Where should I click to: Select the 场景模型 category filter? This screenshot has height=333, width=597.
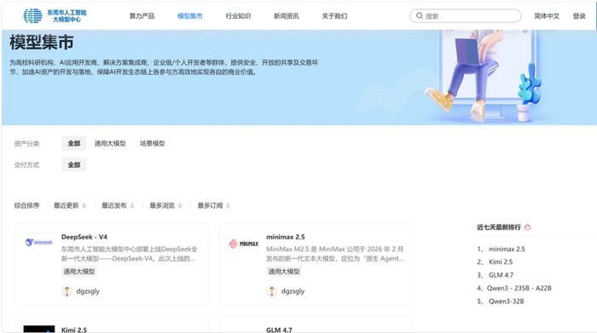[x=153, y=143]
